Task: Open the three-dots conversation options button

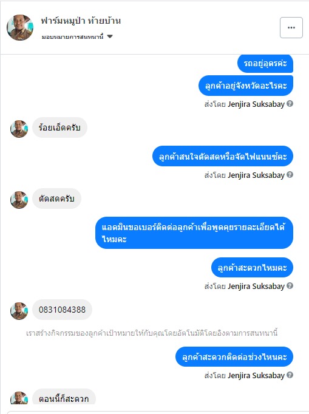Action: click(x=291, y=27)
